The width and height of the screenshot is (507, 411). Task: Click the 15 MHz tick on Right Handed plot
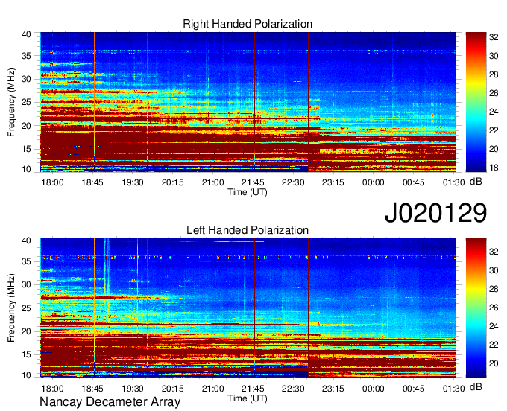[x=27, y=149]
